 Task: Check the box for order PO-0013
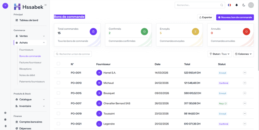[58, 83]
